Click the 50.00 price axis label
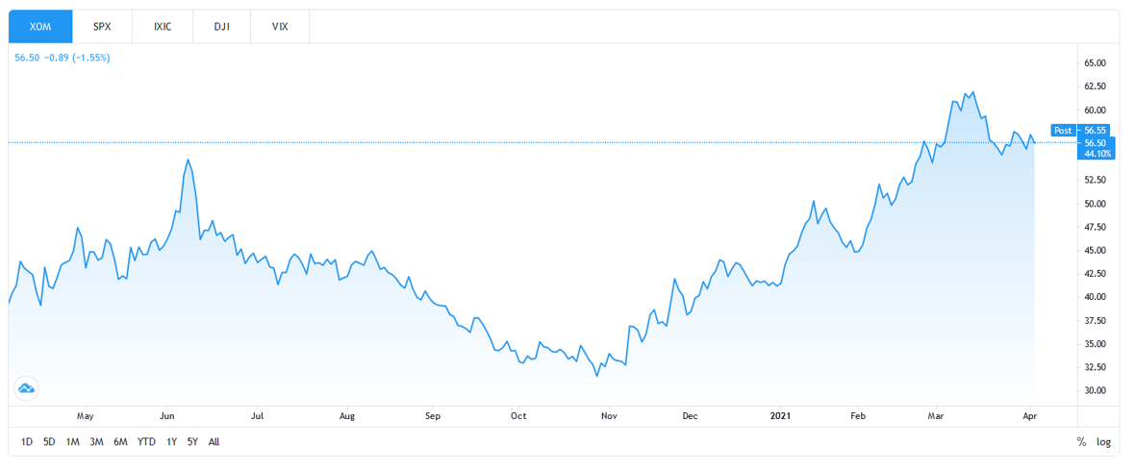Screen dimensions: 1135x470 tap(1097, 203)
